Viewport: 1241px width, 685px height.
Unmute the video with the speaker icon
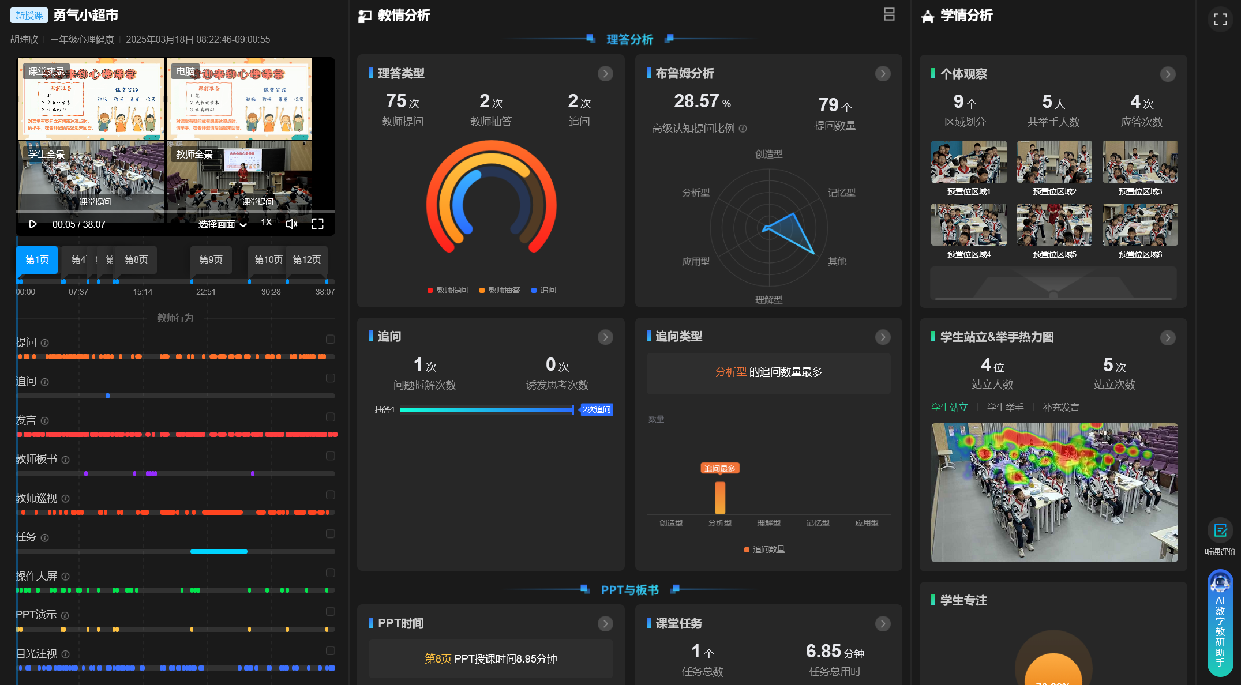[x=292, y=224]
